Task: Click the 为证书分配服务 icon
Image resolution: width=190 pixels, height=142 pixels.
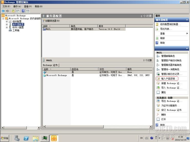Action: pyautogui.click(x=158, y=105)
